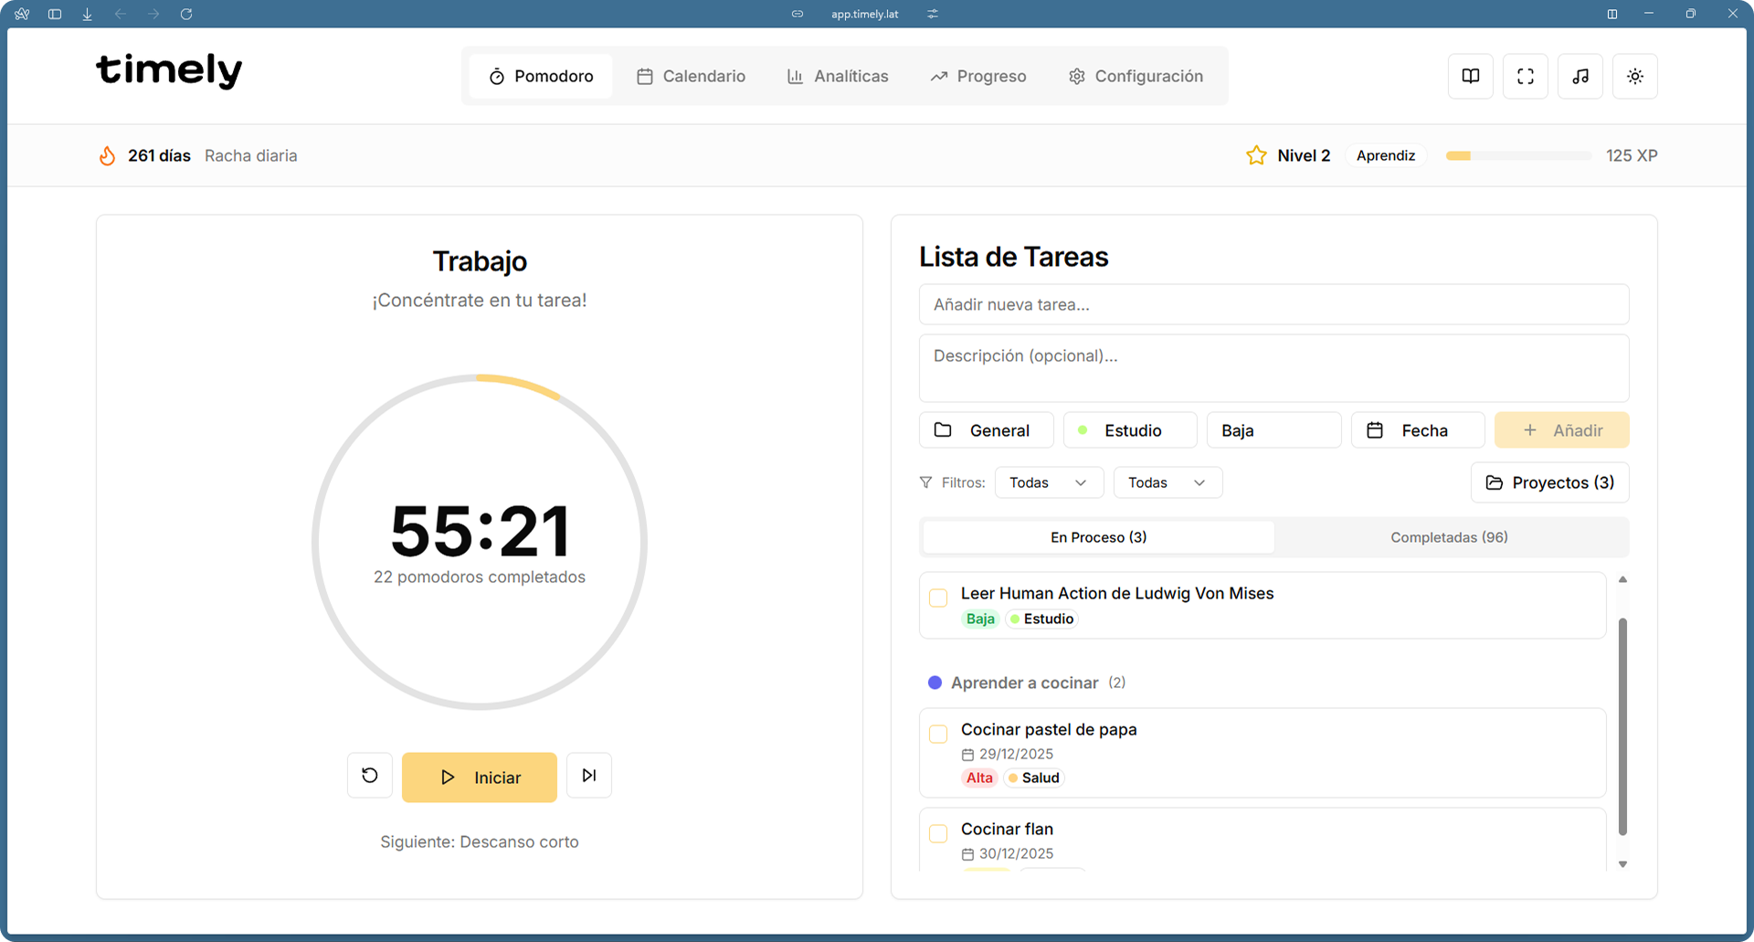Screen dimensions: 1754x942
Task: Toggle light theme sun icon
Action: [1635, 77]
